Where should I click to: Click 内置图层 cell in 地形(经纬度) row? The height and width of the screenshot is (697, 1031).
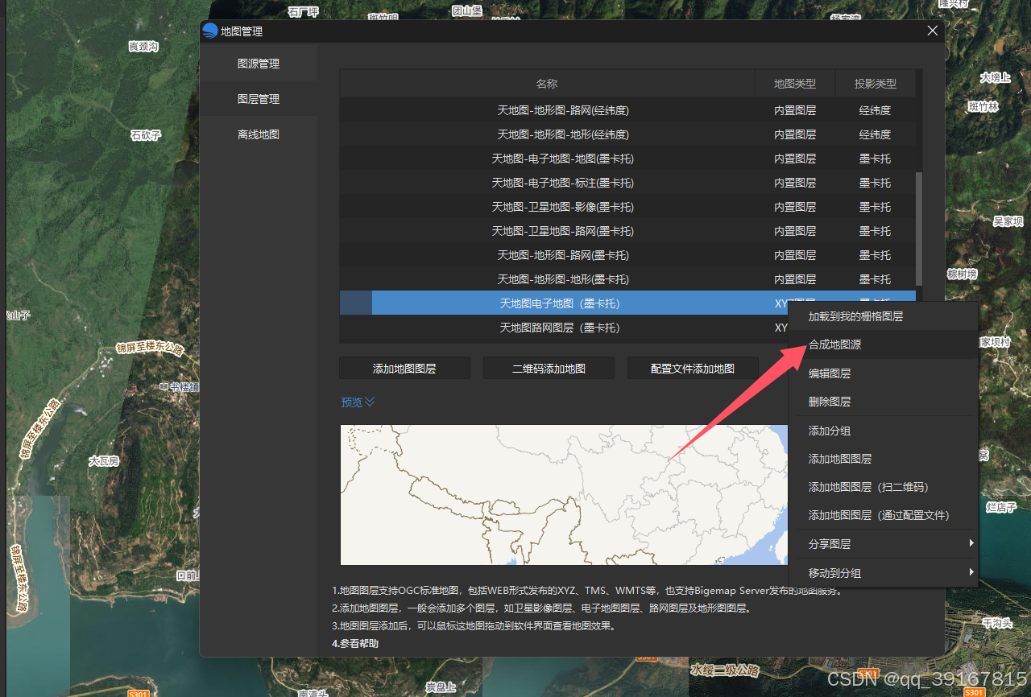pos(795,134)
